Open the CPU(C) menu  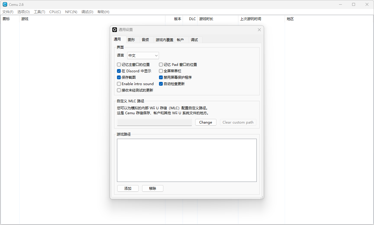tap(55, 12)
